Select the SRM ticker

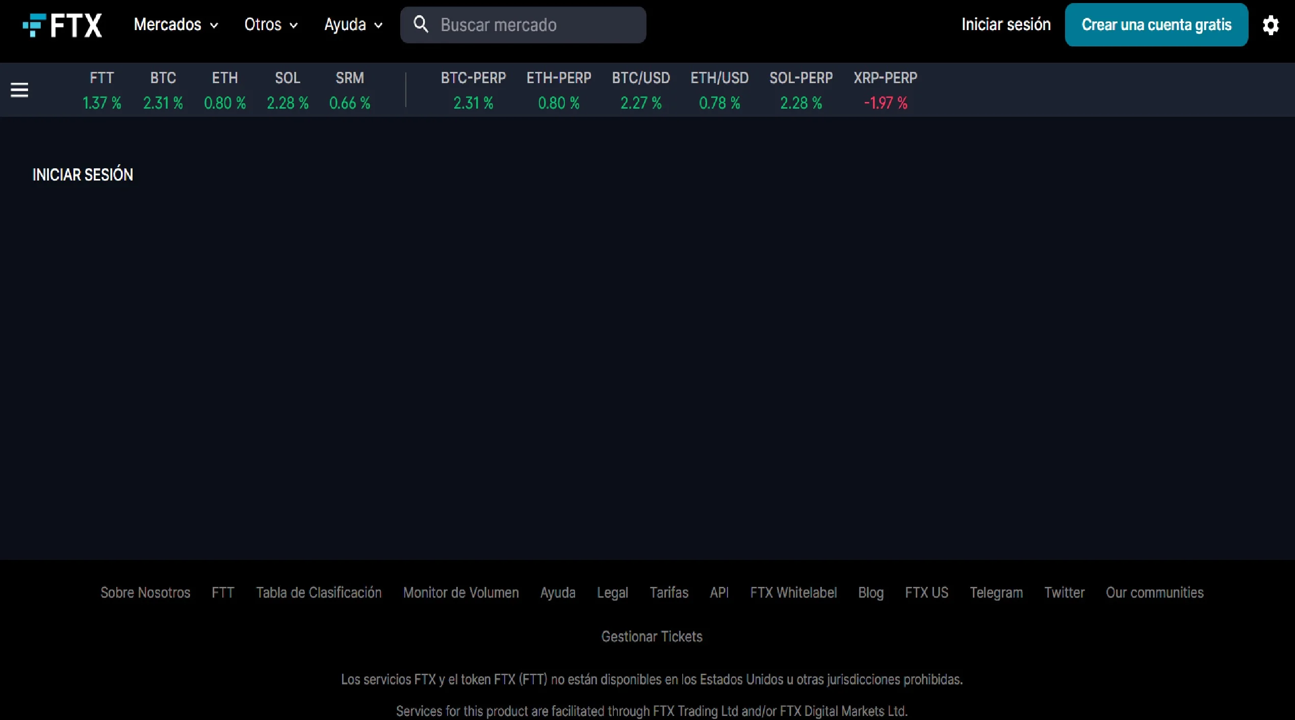click(350, 90)
